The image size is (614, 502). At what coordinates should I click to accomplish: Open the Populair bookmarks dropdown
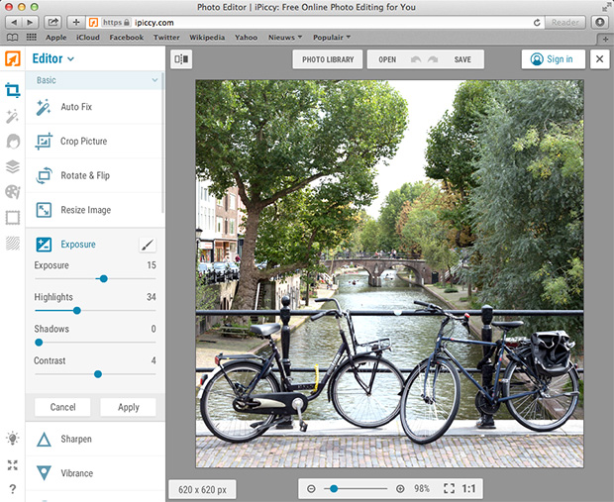click(332, 38)
